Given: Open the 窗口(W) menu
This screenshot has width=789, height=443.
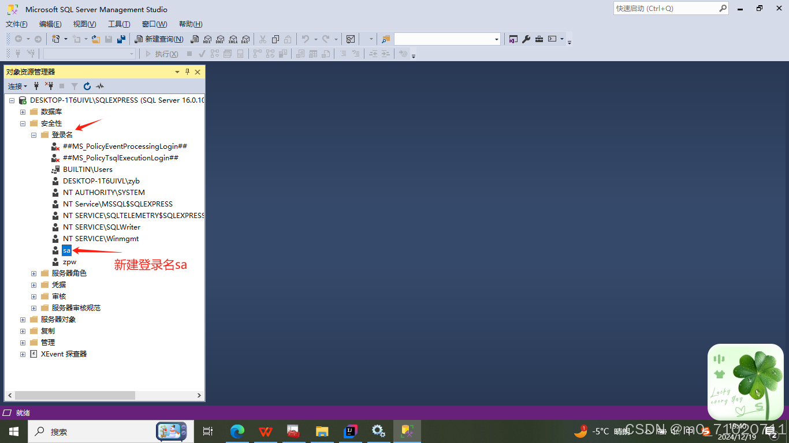Looking at the screenshot, I should click(x=154, y=24).
